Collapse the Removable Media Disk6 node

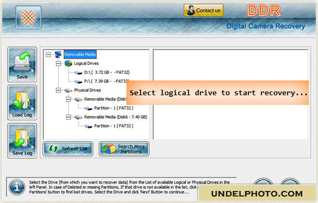point(69,117)
